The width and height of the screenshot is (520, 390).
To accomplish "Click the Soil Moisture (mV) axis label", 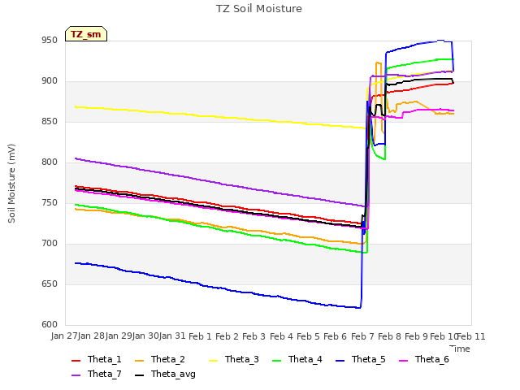I will (x=11, y=184).
